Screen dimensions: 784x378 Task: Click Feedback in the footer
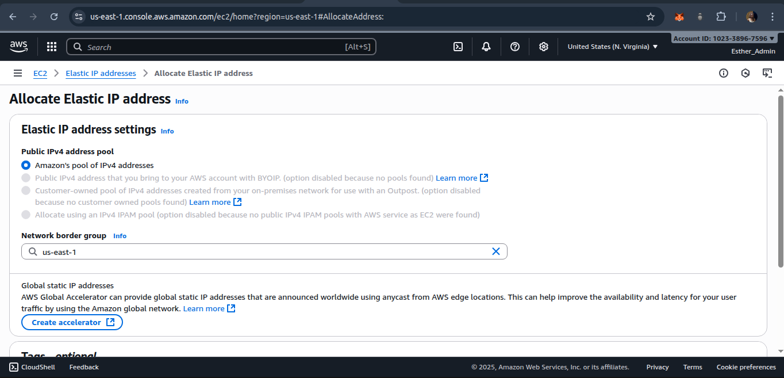(84, 367)
